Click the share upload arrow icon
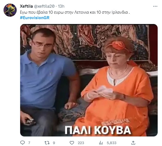 tap(133, 143)
